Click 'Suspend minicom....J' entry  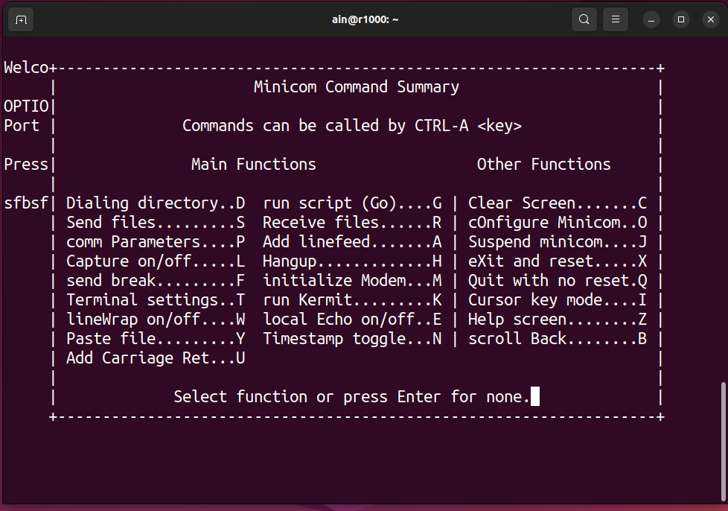coord(558,242)
